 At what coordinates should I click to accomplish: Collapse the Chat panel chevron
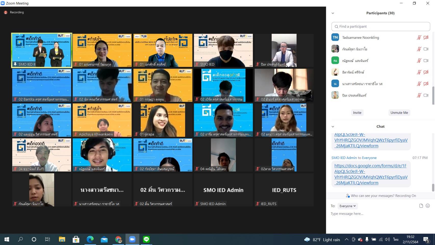333,127
